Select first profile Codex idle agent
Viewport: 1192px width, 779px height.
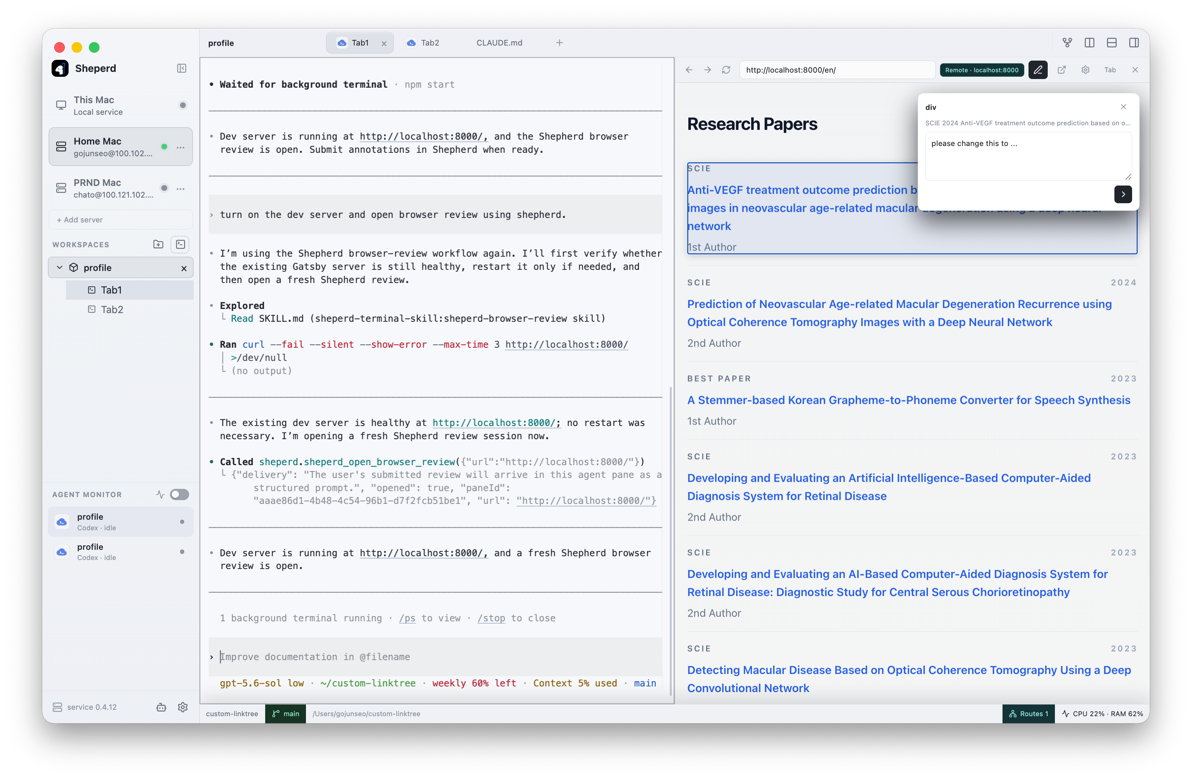pyautogui.click(x=121, y=521)
